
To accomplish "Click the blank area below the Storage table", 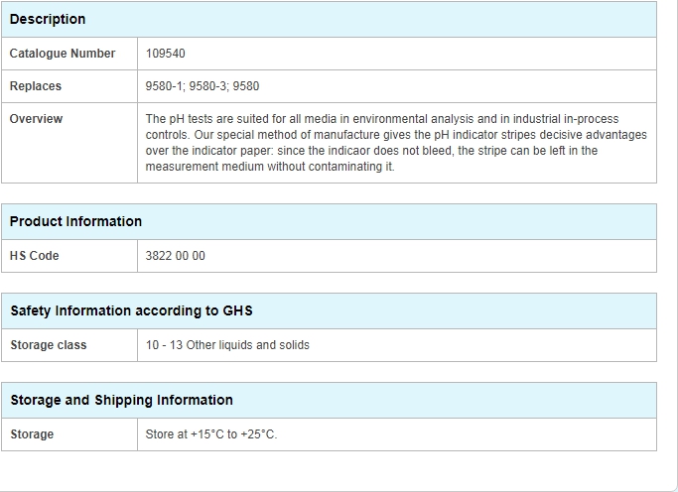I will [329, 471].
